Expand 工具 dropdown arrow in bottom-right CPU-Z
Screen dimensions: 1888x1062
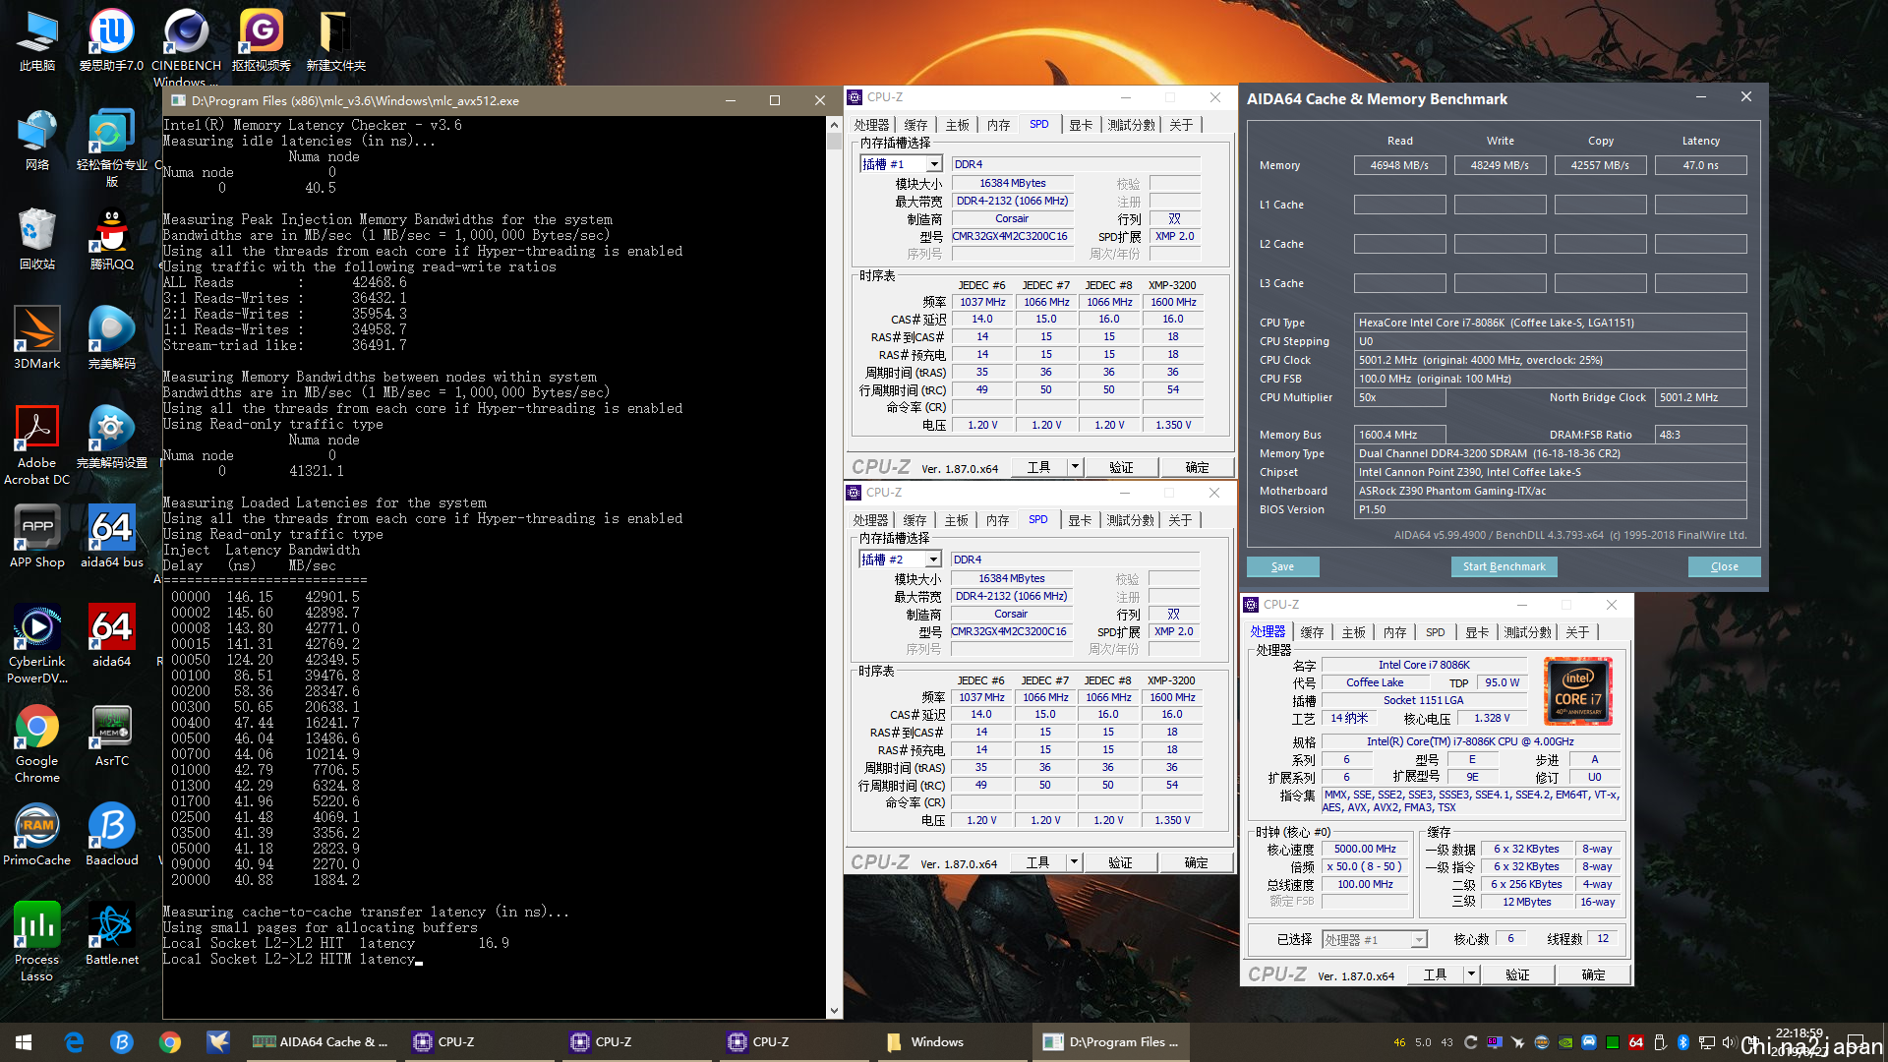tap(1471, 974)
